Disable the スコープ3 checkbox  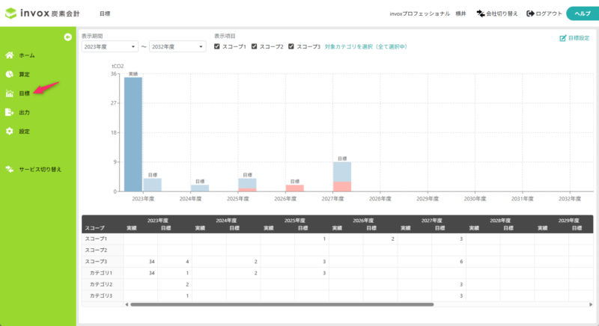click(x=291, y=46)
